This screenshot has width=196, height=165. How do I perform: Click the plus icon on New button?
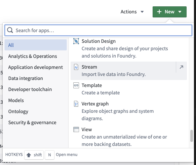click(x=159, y=12)
